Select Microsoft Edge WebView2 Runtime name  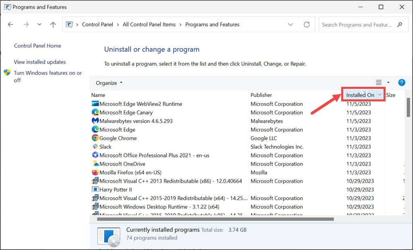141,104
